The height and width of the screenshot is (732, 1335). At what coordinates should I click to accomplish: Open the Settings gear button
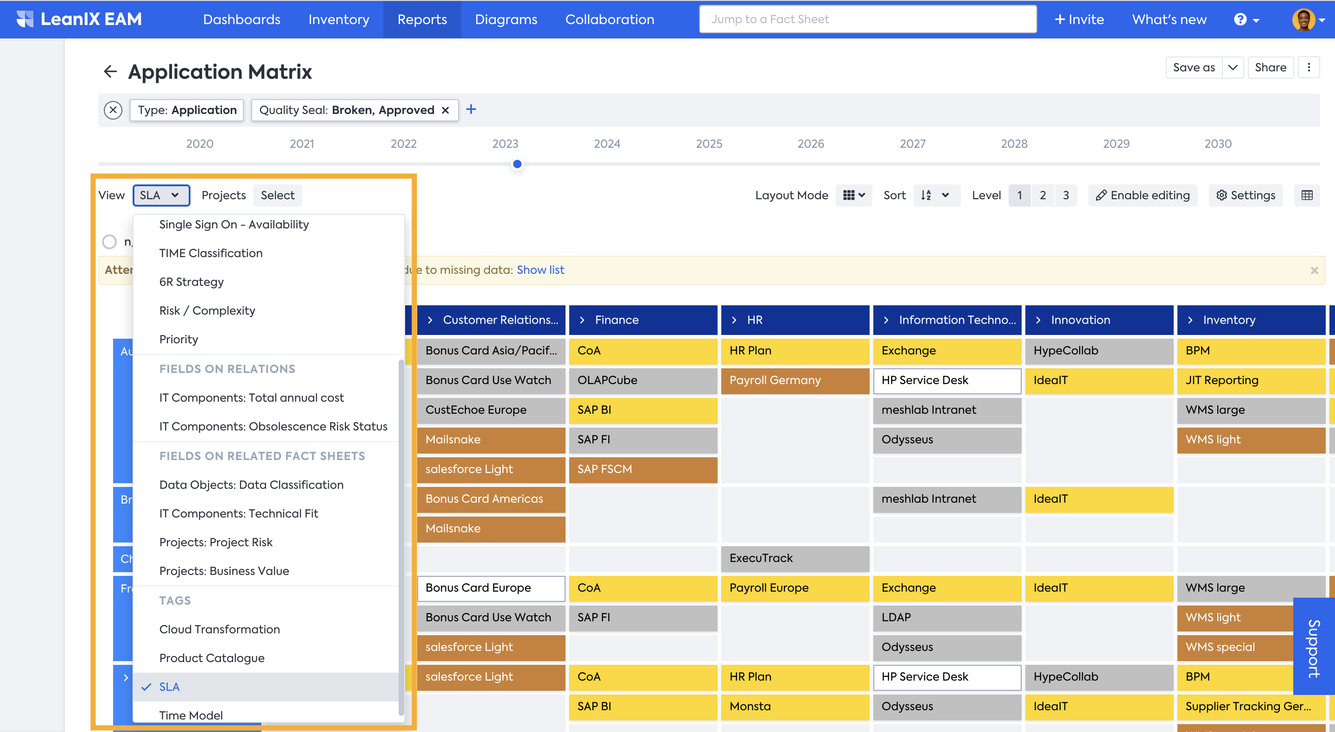1246,195
